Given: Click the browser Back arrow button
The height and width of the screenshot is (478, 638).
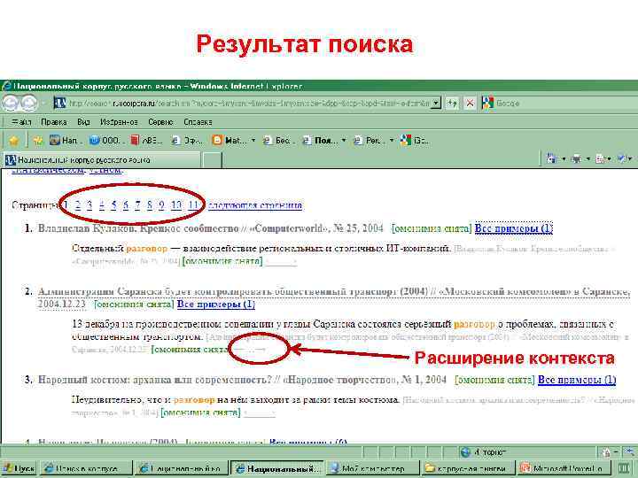Looking at the screenshot, I should point(11,104).
